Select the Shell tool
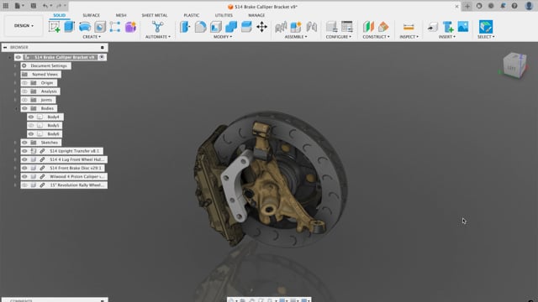This screenshot has height=302, width=538. click(x=216, y=27)
